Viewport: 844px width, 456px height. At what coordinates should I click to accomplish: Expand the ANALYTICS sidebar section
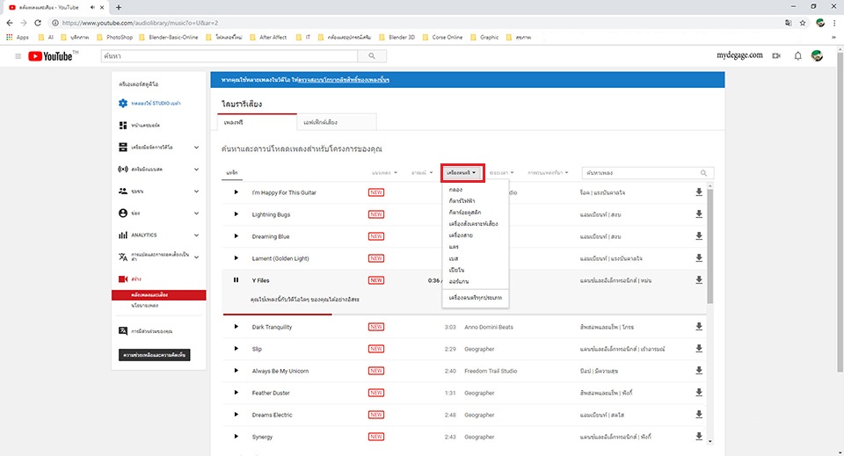tap(196, 235)
